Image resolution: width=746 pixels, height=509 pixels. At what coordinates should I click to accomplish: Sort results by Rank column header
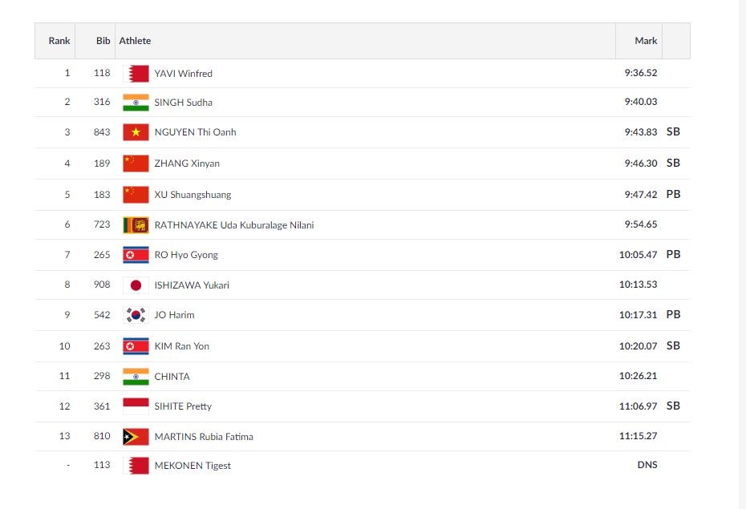pos(59,41)
